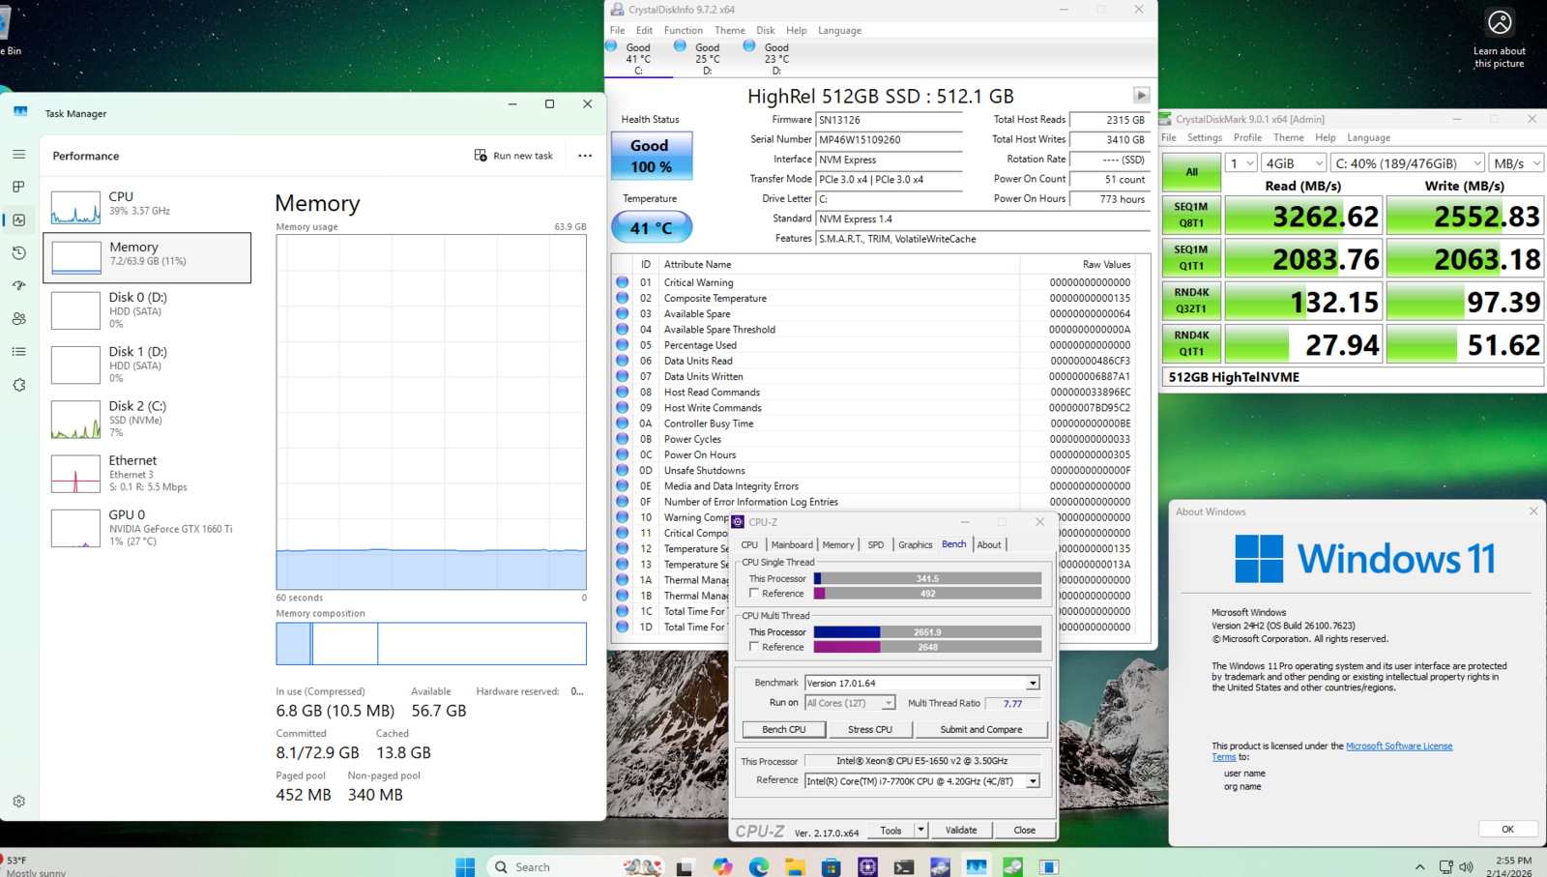
Task: Expand the 4GiB test size dropdown
Action: (1294, 163)
